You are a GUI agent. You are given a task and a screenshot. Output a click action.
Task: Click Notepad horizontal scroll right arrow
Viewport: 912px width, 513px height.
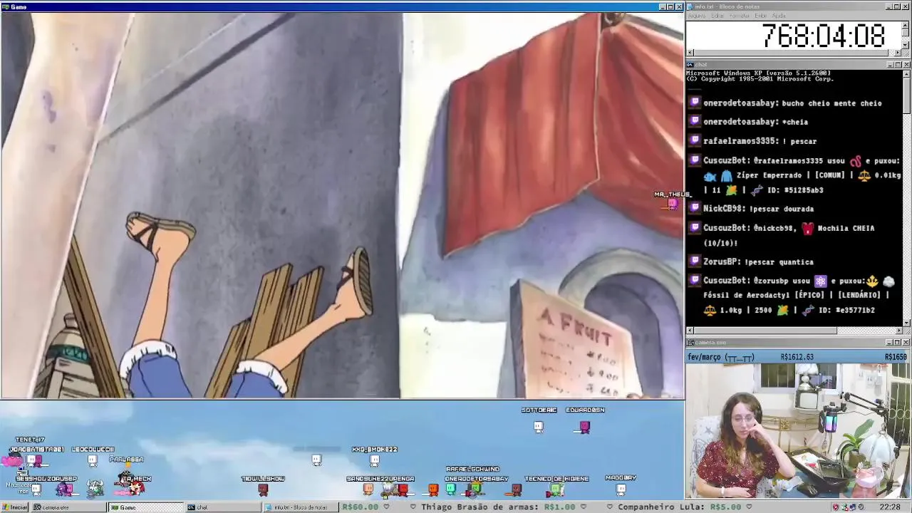[898, 53]
